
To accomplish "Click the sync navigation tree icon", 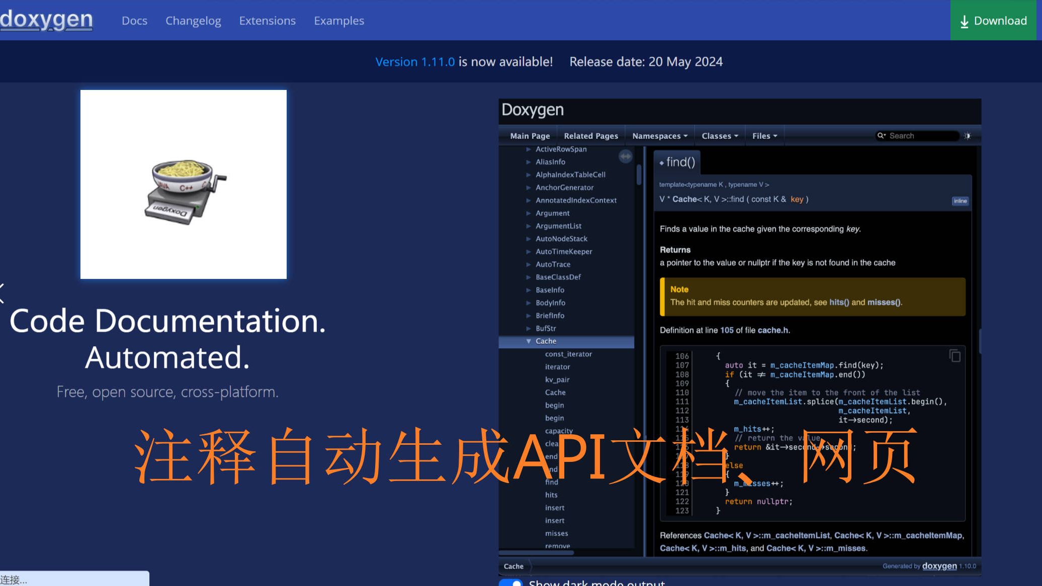I will coord(626,156).
